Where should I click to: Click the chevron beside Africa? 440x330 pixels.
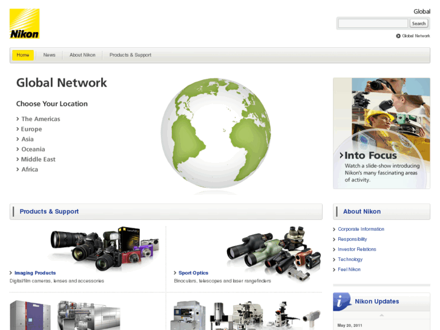pyautogui.click(x=18, y=170)
